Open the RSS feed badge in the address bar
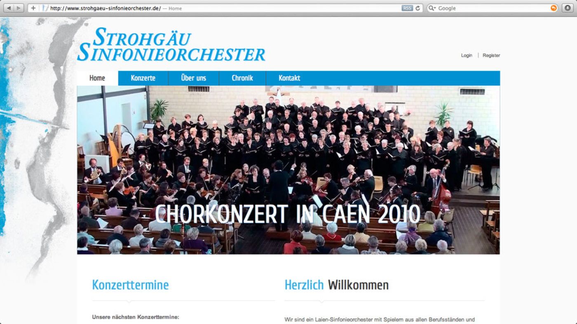The width and height of the screenshot is (577, 324). coord(407,8)
